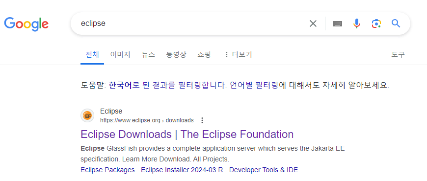This screenshot has width=427, height=181.
Task: Open Eclipse Downloads | The Eclipse Foundation result
Action: (x=187, y=134)
